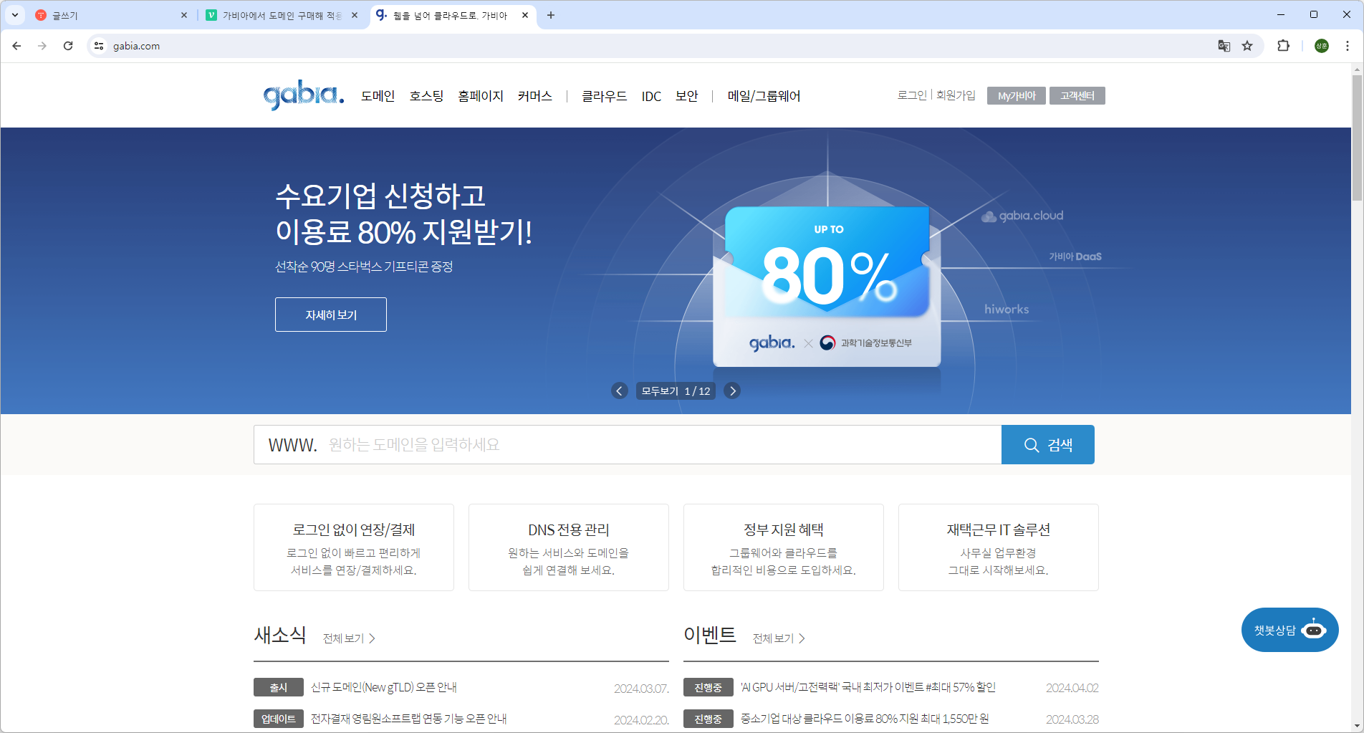The width and height of the screenshot is (1364, 733).
Task: Click the 업데이트 tag label
Action: coord(279,719)
